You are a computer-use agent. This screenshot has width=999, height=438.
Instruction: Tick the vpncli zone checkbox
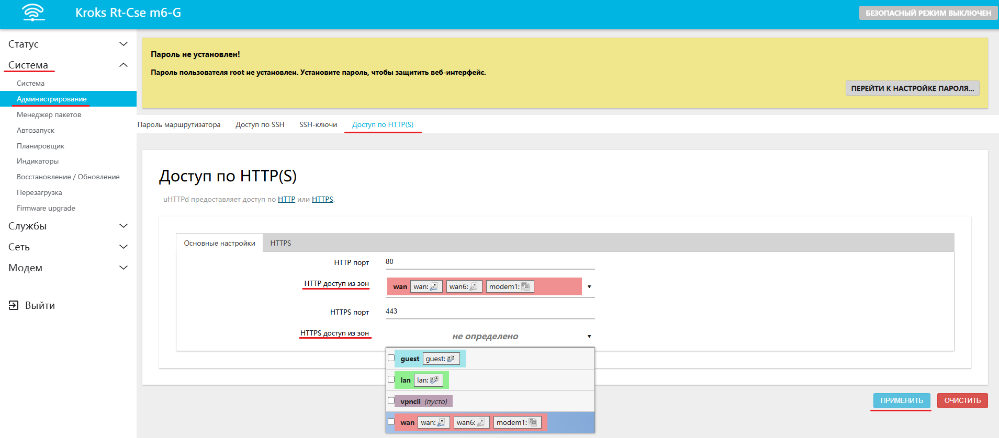(391, 400)
